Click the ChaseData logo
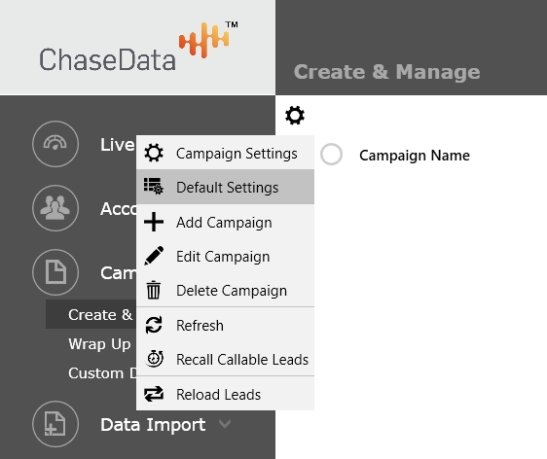The width and height of the screenshot is (547, 459). click(138, 47)
